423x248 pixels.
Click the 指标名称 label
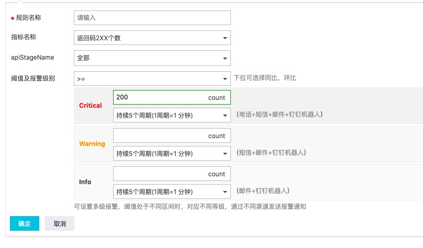pos(24,37)
